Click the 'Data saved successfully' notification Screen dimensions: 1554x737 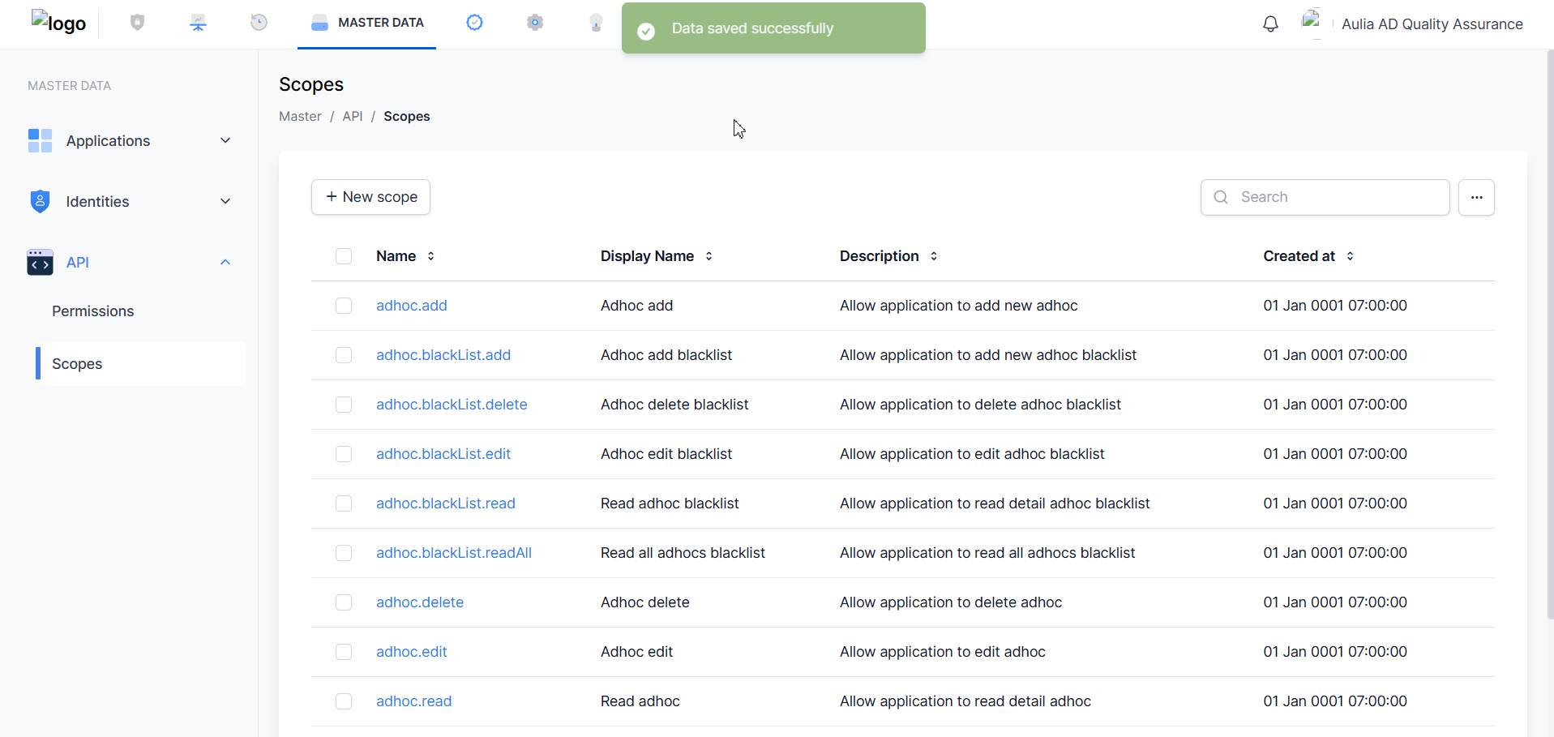(773, 28)
